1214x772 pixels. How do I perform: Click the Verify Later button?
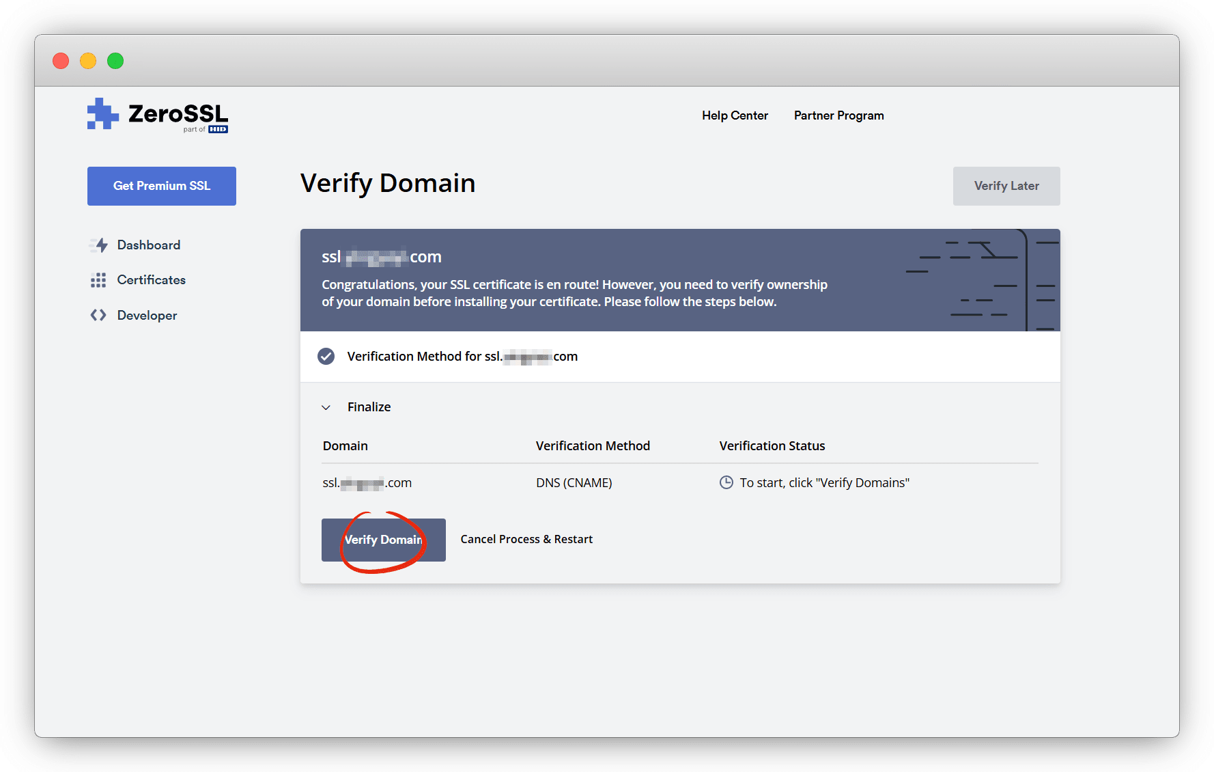[1006, 186]
